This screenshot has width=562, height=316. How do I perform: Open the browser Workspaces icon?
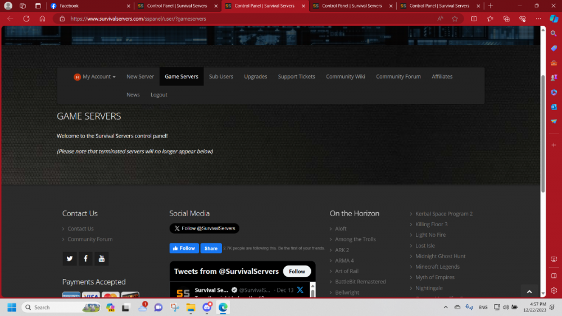click(x=22, y=6)
